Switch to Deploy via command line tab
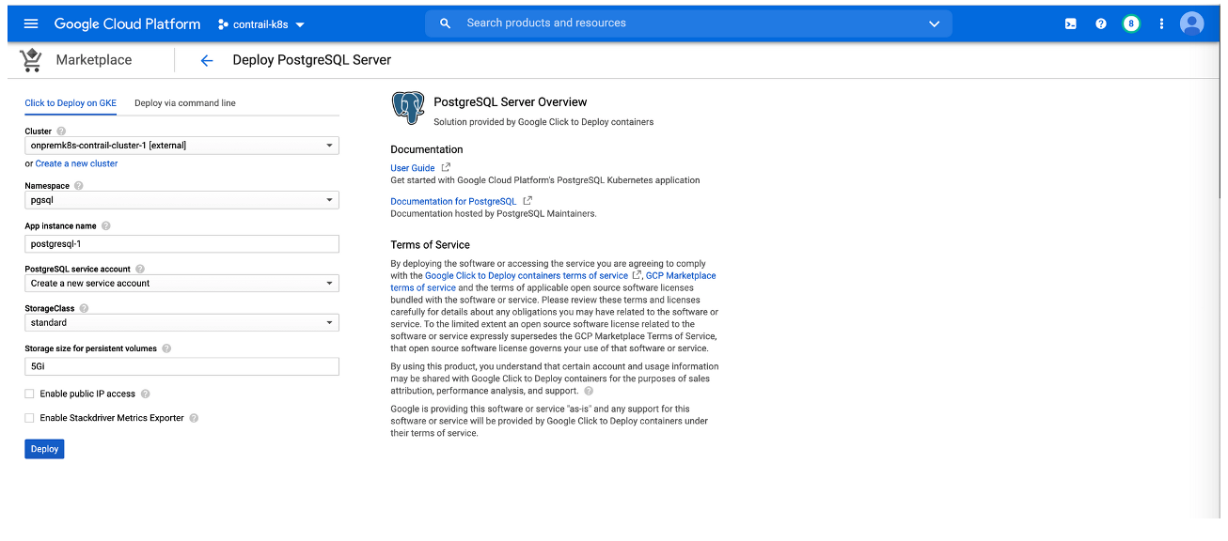1228x541 pixels. (185, 103)
